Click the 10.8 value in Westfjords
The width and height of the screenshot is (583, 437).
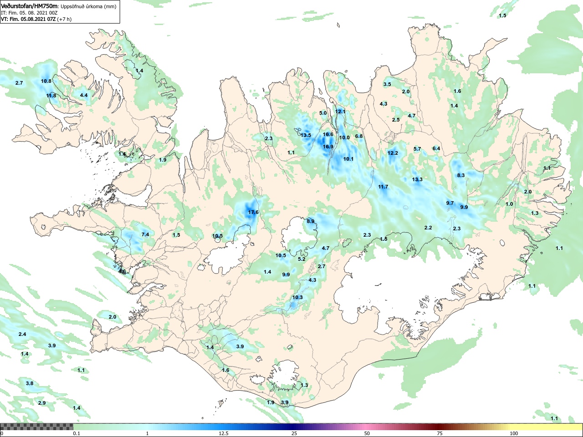tap(46, 81)
